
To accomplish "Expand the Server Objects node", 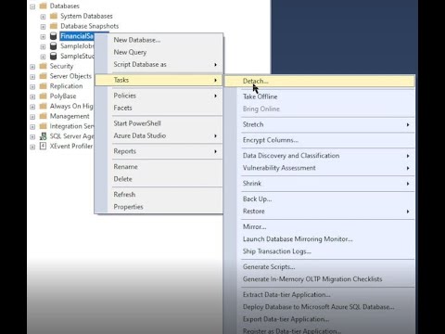I will (32, 76).
